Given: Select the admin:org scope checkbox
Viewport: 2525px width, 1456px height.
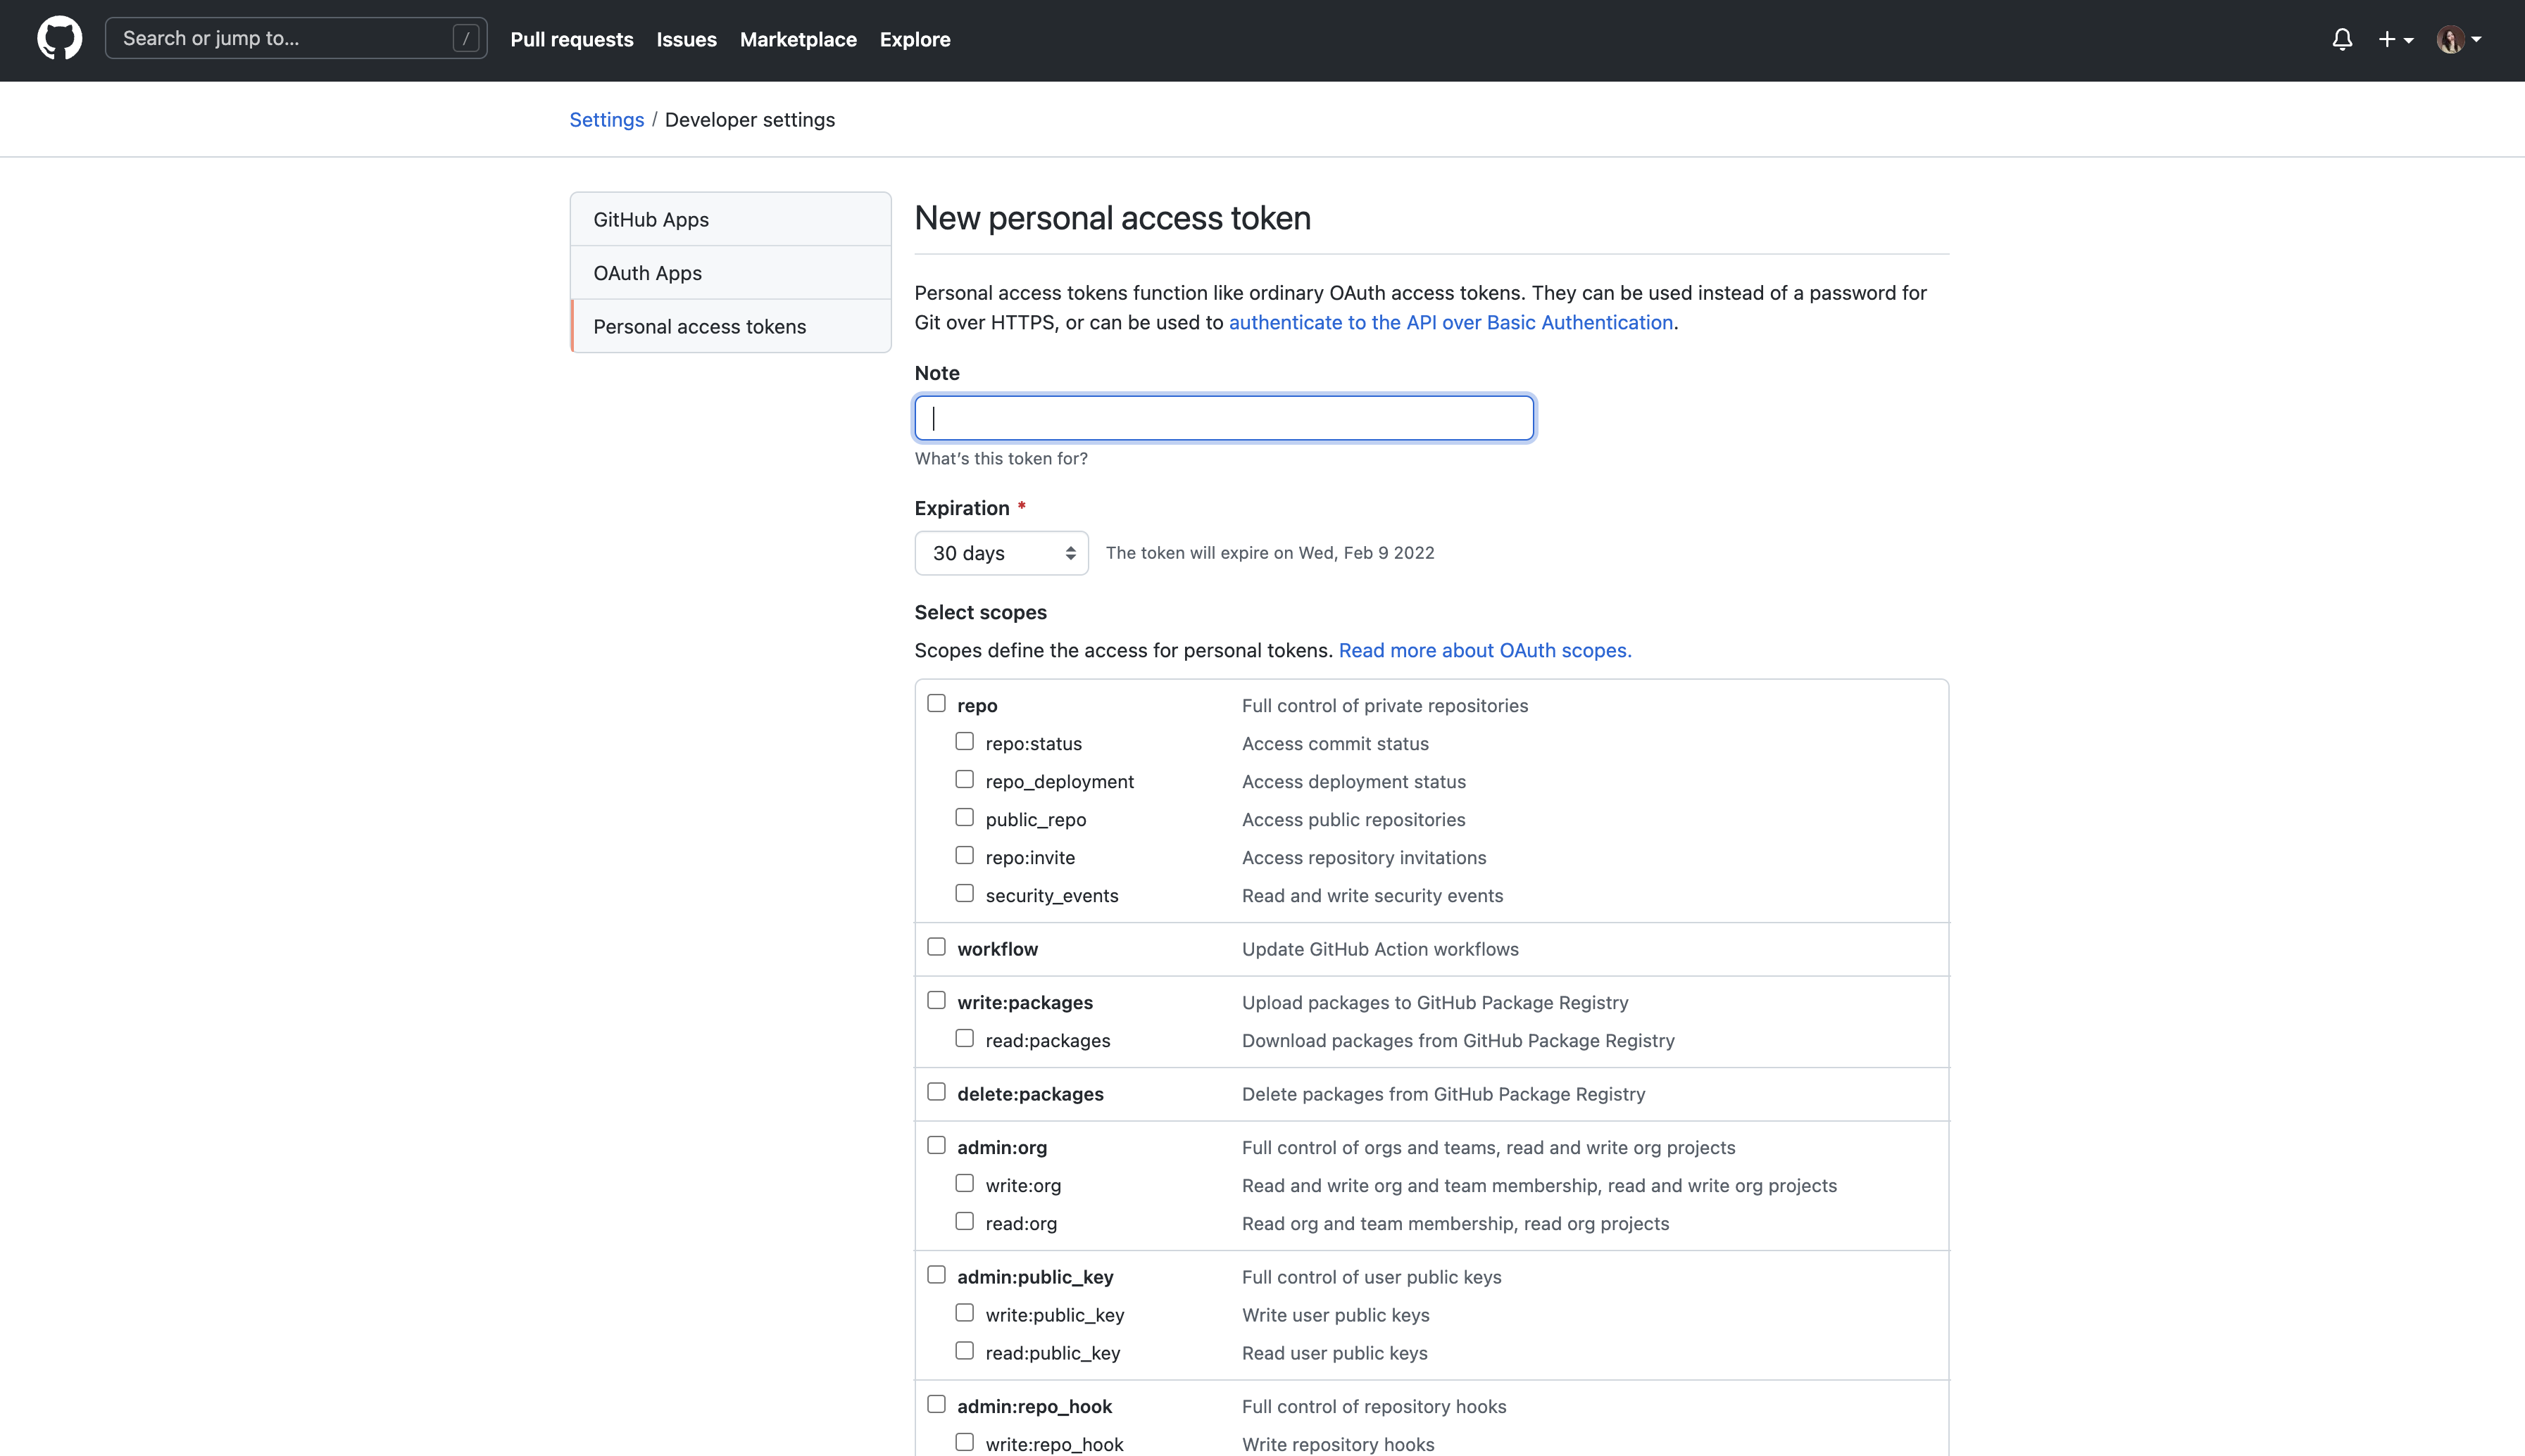Looking at the screenshot, I should (936, 1145).
